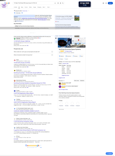The height and width of the screenshot is (156, 115).
Task: Save the place with the Save button
Action: coord(82,56)
